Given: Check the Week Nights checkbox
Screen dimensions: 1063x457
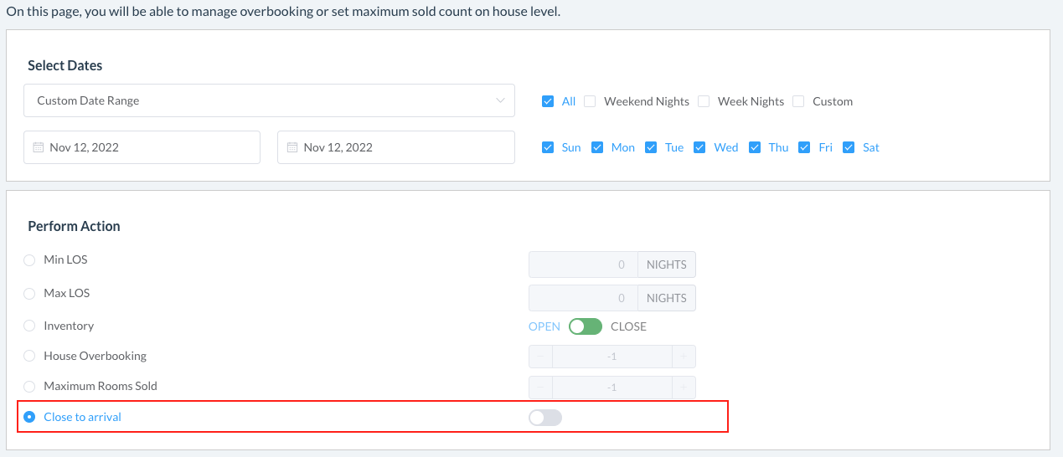Looking at the screenshot, I should click(704, 101).
